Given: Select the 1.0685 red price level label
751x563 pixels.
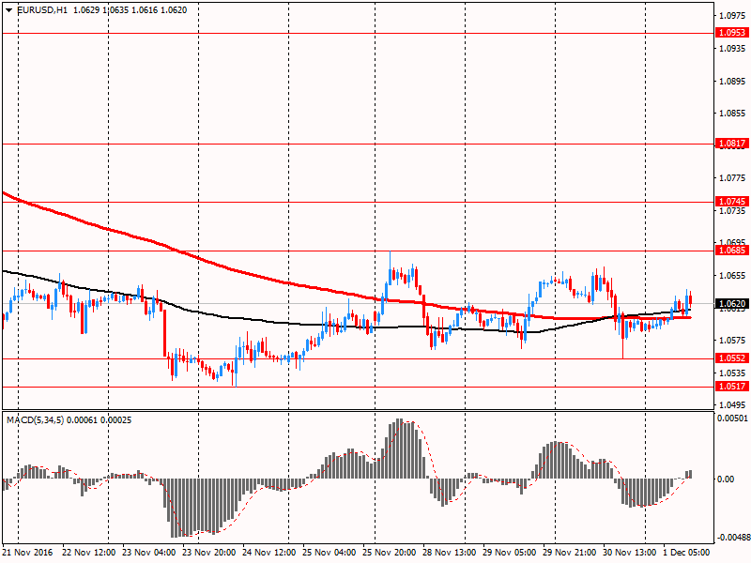Looking at the screenshot, I should 732,251.
